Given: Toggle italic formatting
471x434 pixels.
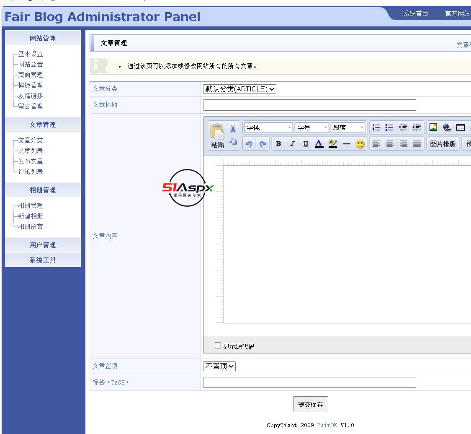Looking at the screenshot, I should pyautogui.click(x=292, y=144).
